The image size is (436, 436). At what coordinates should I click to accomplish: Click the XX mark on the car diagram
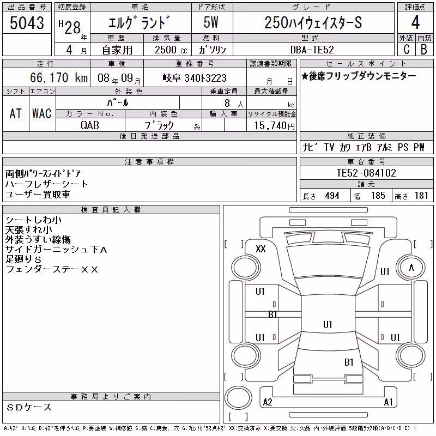coord(261,249)
